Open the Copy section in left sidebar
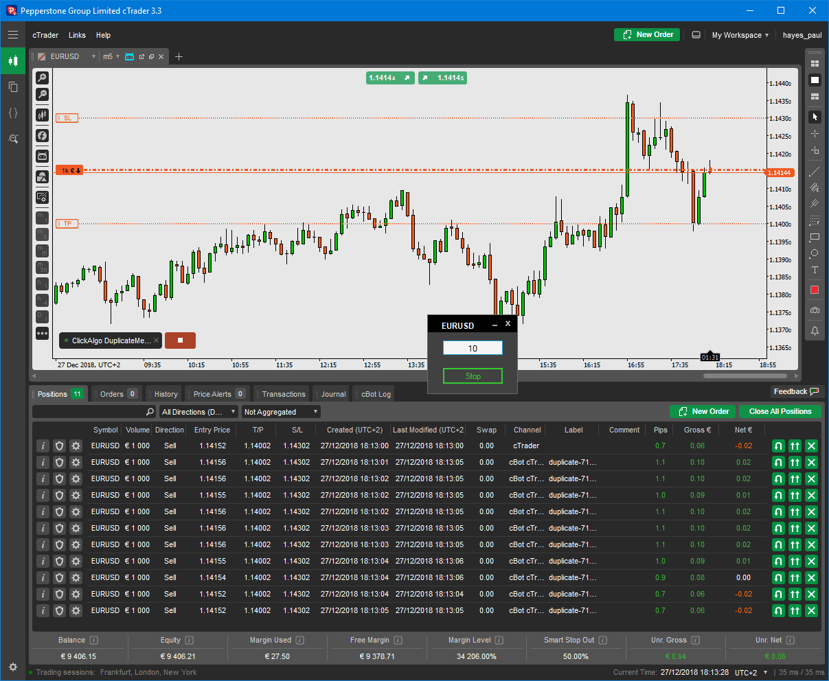Image resolution: width=829 pixels, height=681 pixels. point(13,86)
